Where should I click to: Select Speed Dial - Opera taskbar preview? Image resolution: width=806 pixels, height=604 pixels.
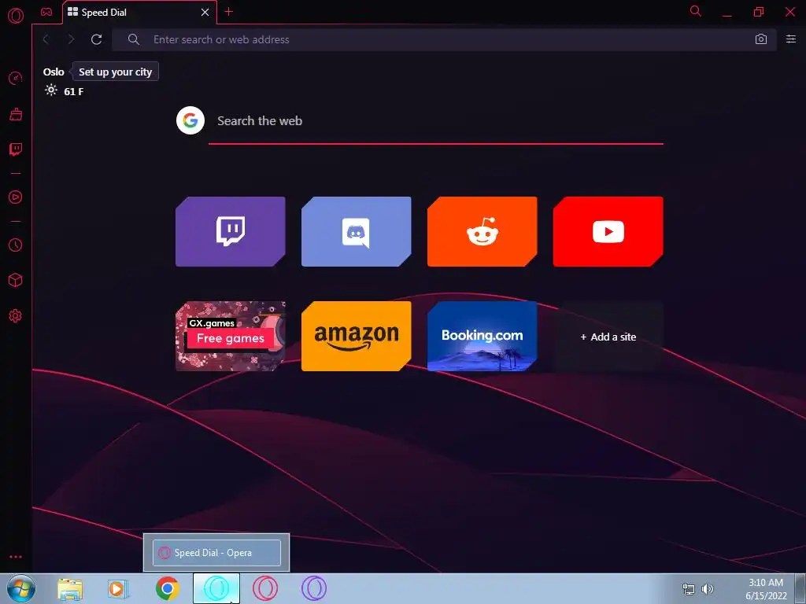click(216, 553)
